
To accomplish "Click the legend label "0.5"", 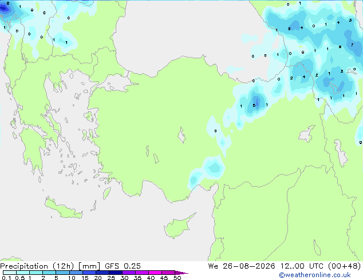I will coord(19,278).
